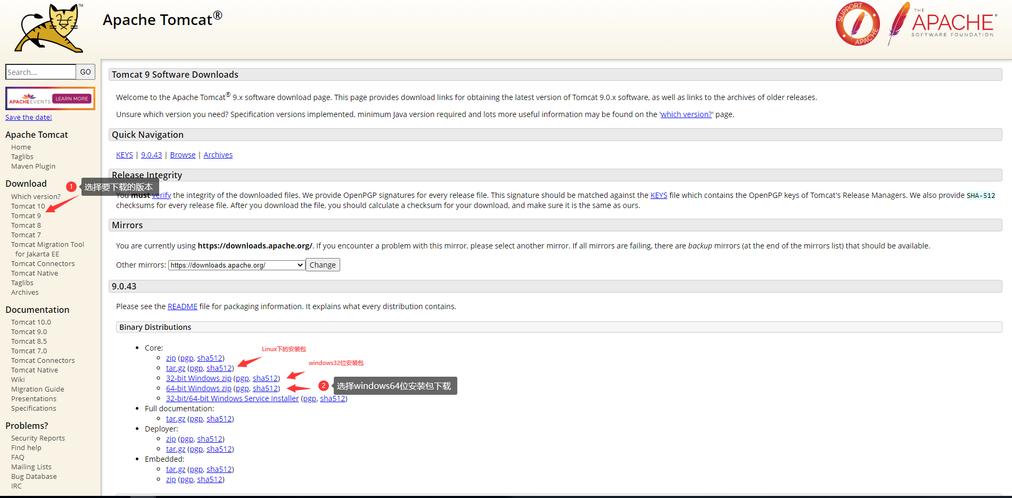Image resolution: width=1012 pixels, height=498 pixels.
Task: Open the README link
Action: 183,306
